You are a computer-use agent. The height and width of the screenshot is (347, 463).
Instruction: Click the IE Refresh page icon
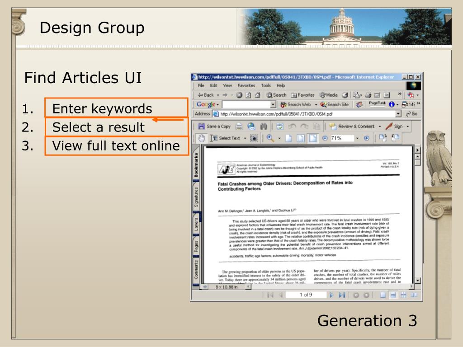point(248,95)
